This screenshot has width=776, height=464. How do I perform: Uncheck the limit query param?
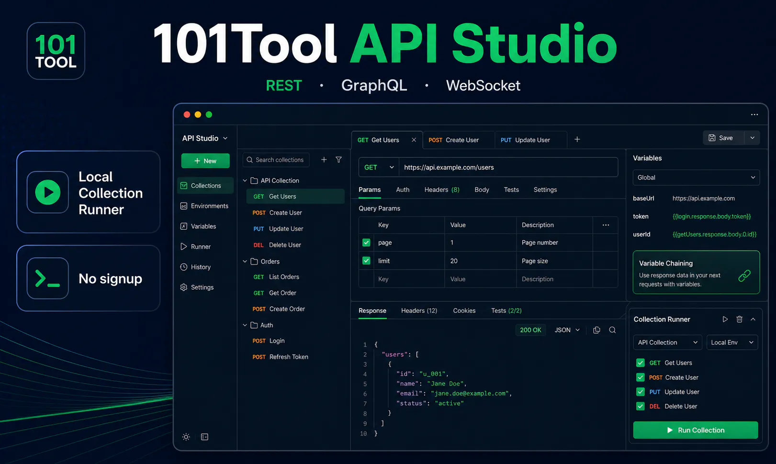pyautogui.click(x=367, y=261)
